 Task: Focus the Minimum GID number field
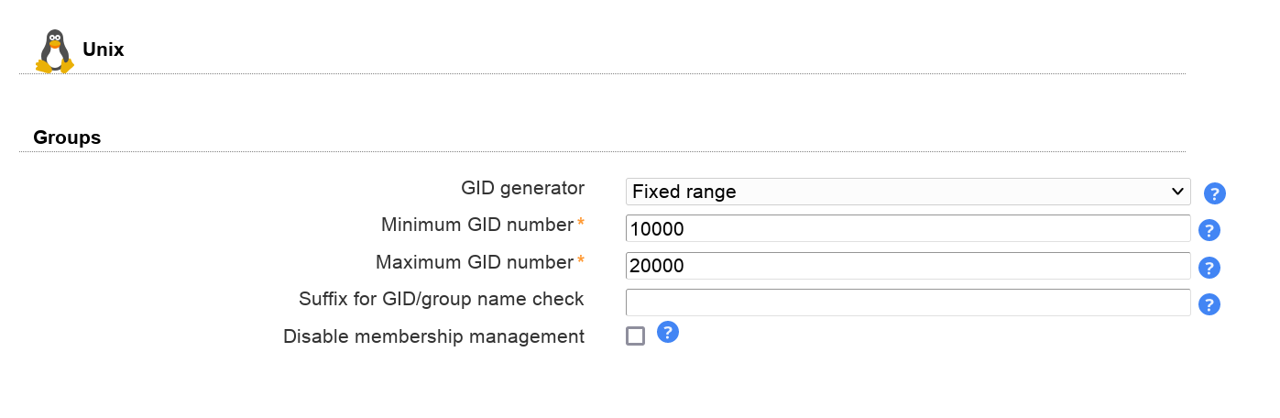point(907,229)
